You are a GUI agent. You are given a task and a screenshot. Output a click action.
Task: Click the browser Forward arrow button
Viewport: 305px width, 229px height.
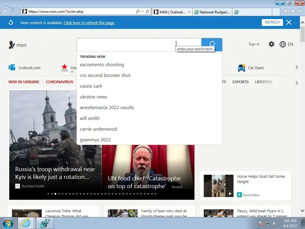point(16,12)
